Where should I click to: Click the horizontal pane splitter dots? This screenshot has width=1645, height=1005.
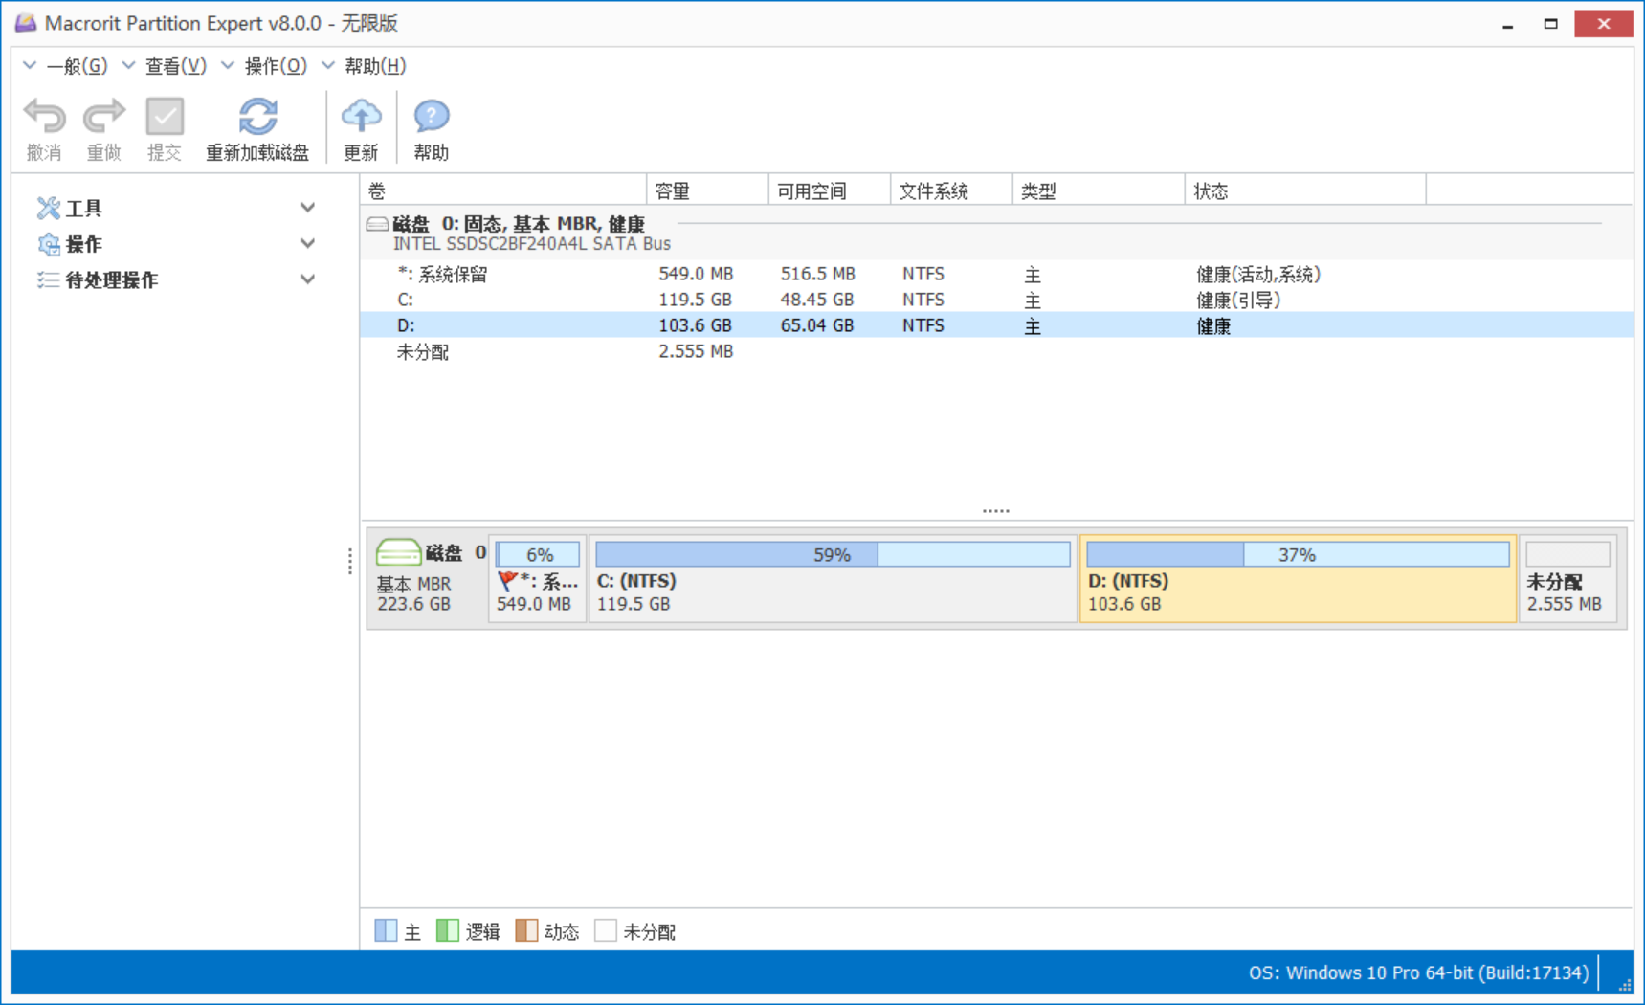[996, 511]
